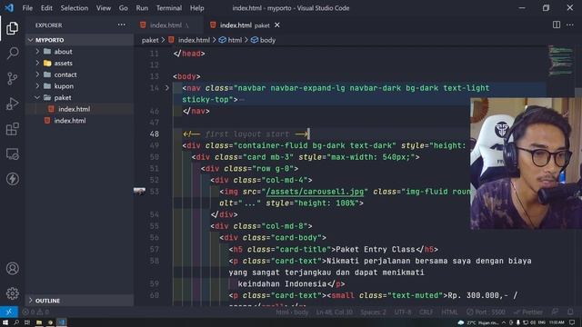
Task: Click the code minimap
Action: tap(560, 61)
